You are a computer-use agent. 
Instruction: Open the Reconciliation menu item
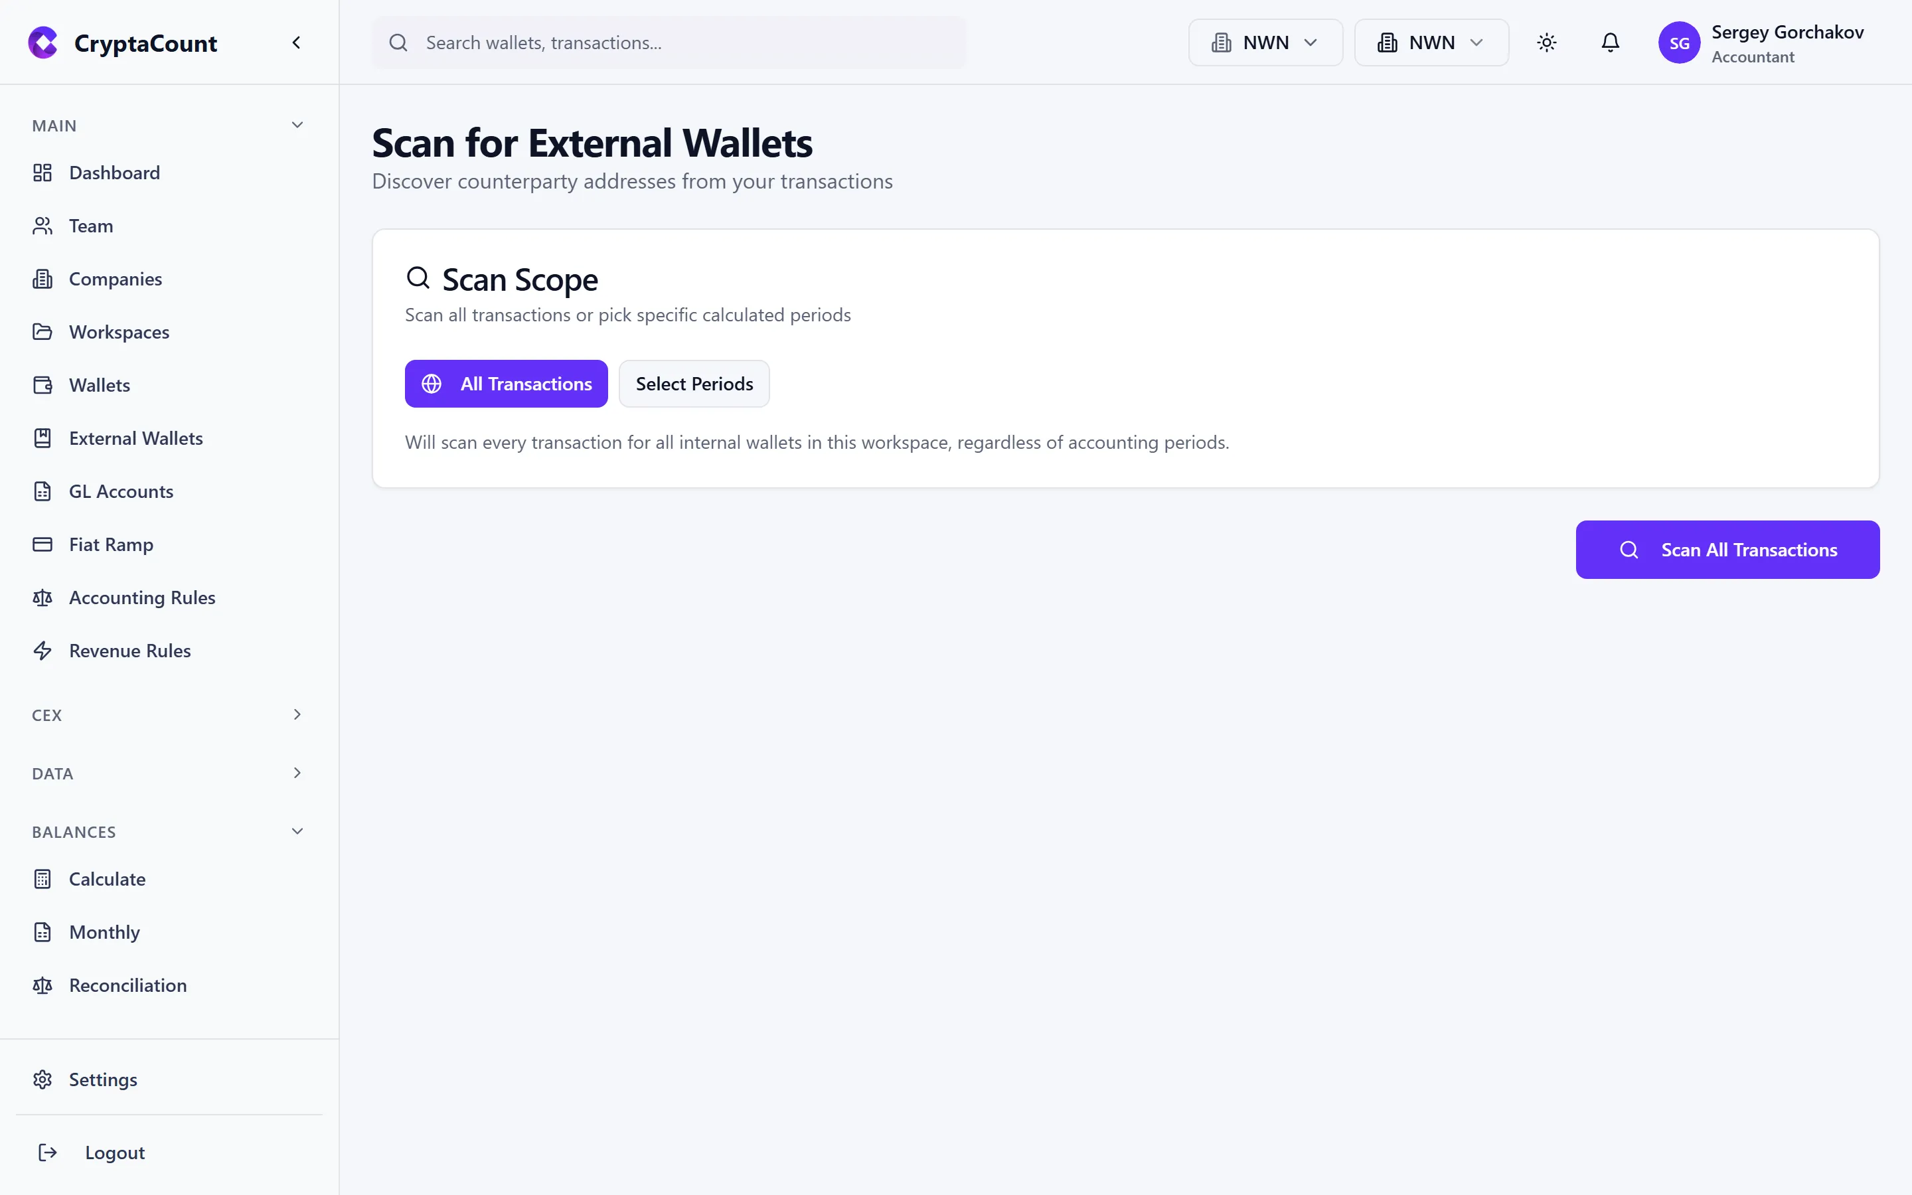pyautogui.click(x=127, y=985)
